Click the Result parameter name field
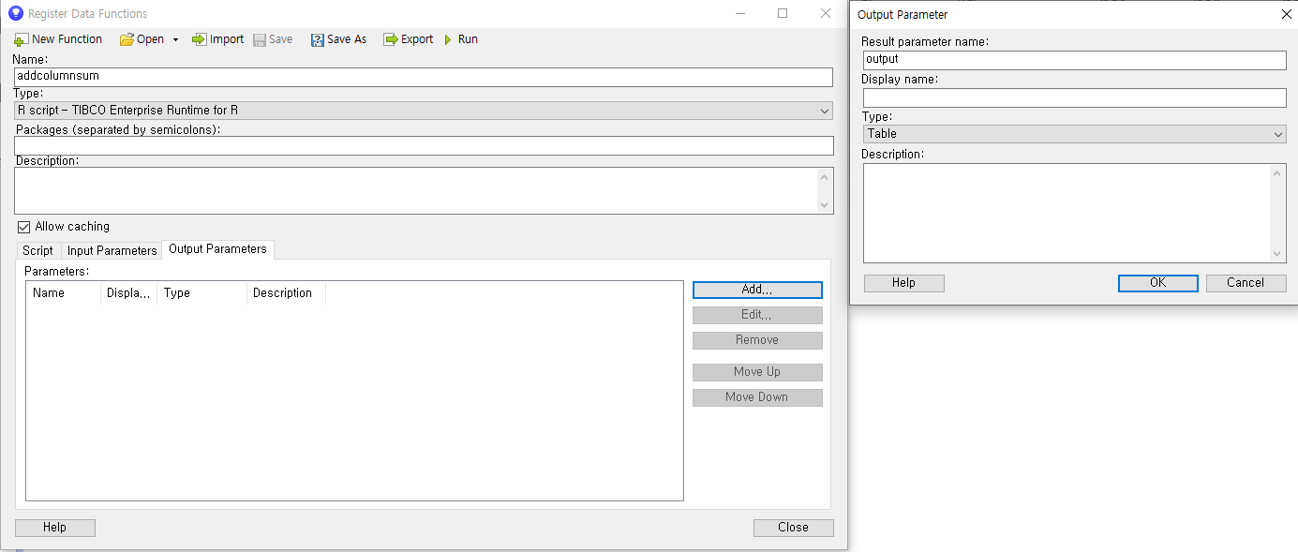The image size is (1298, 552). point(1074,60)
